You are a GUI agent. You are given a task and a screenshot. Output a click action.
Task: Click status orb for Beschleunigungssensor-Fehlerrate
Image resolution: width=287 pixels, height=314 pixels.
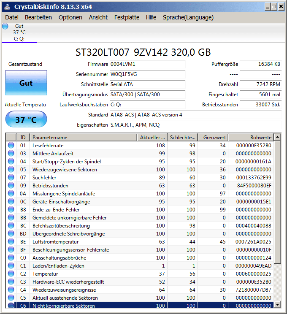tap(11, 249)
